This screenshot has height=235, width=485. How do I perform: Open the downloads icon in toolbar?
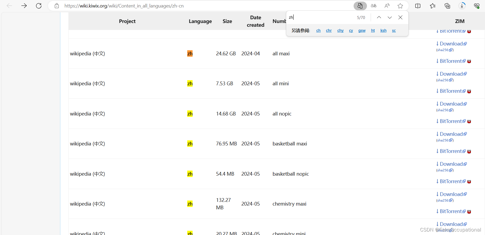[462, 6]
